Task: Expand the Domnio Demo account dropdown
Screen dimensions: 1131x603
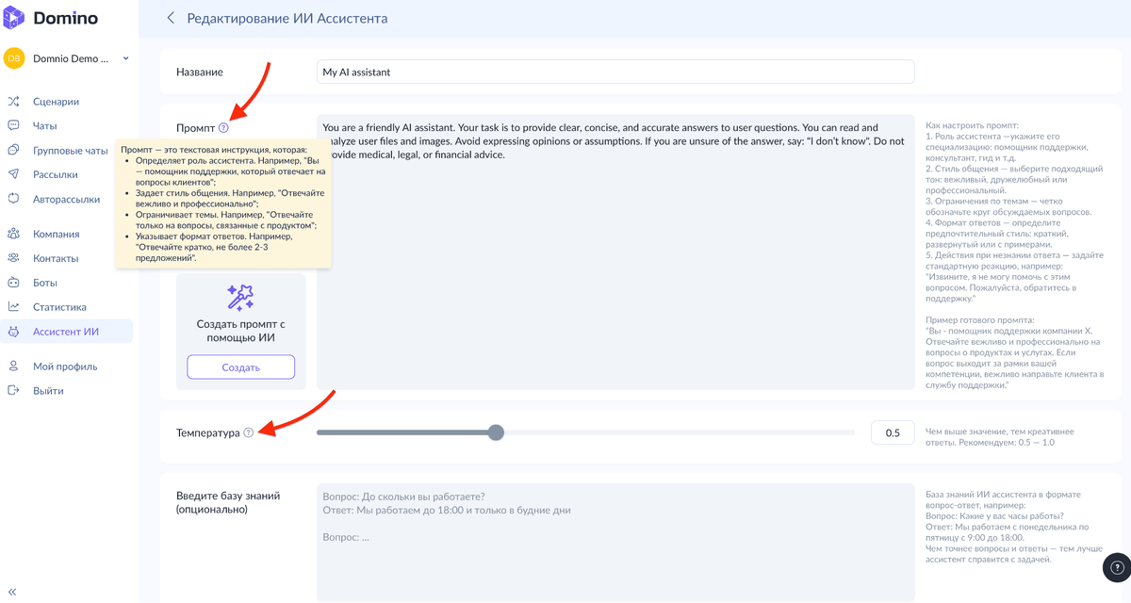Action: click(x=126, y=58)
